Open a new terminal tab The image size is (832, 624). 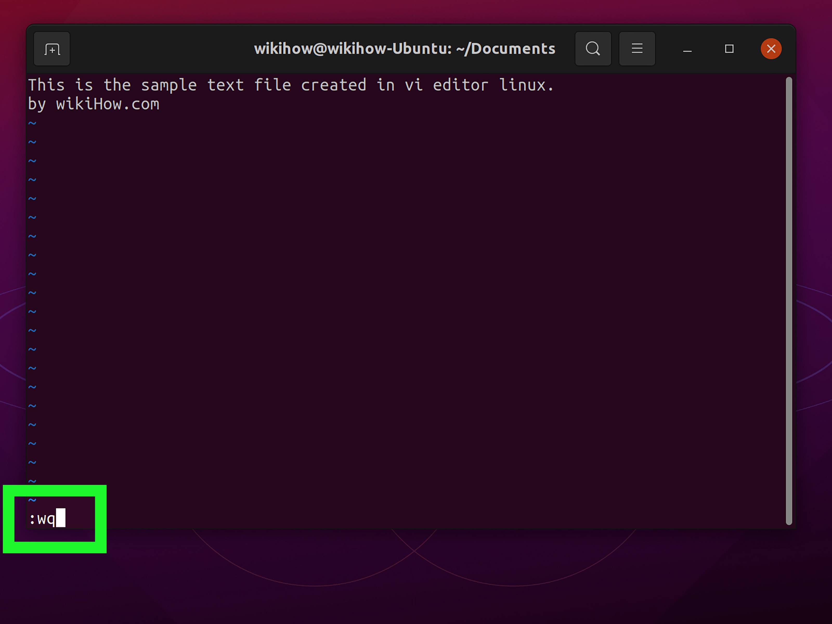point(52,49)
